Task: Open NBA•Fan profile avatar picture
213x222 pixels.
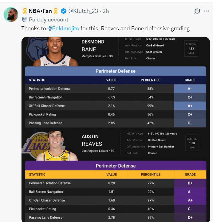Action: pos(11,14)
